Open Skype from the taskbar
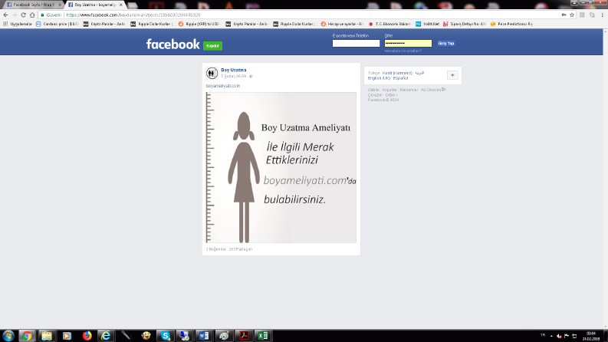The height and width of the screenshot is (342, 608). pos(166,336)
